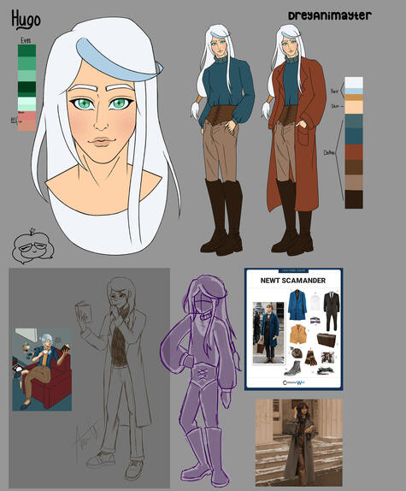Pick the pink blush swatch under eyes palette
This screenshot has height=491, width=406.
pos(26,121)
